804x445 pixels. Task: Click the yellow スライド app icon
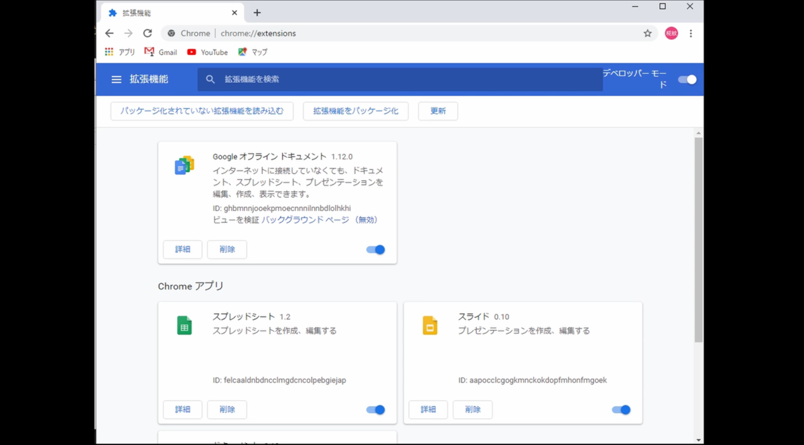(429, 325)
